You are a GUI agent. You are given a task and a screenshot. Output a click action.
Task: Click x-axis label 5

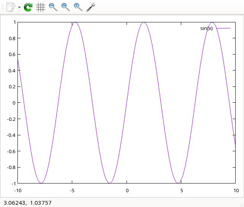(181, 191)
